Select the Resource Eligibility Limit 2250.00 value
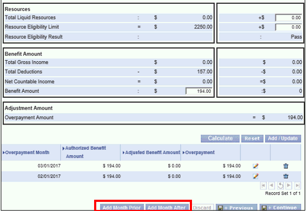Viewport: 306px width, 211px height. (203, 27)
